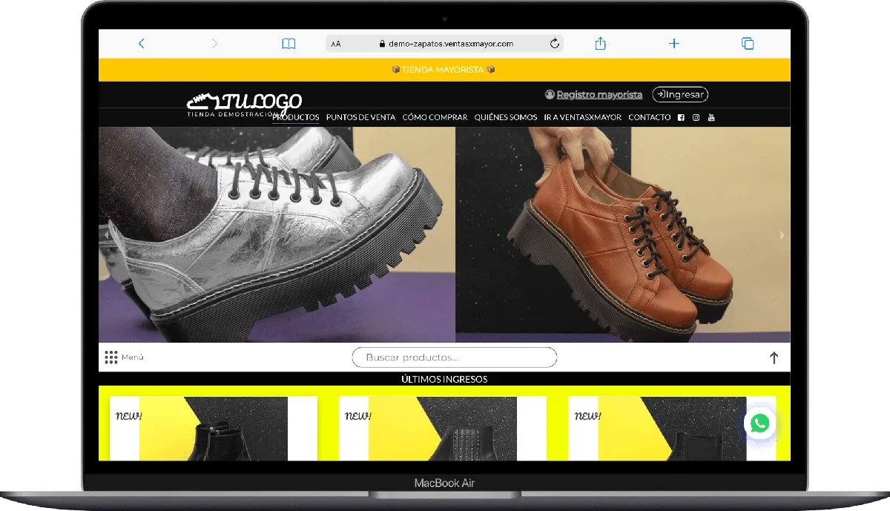
Task: Open the Share icon in Safari toolbar
Action: pos(599,43)
